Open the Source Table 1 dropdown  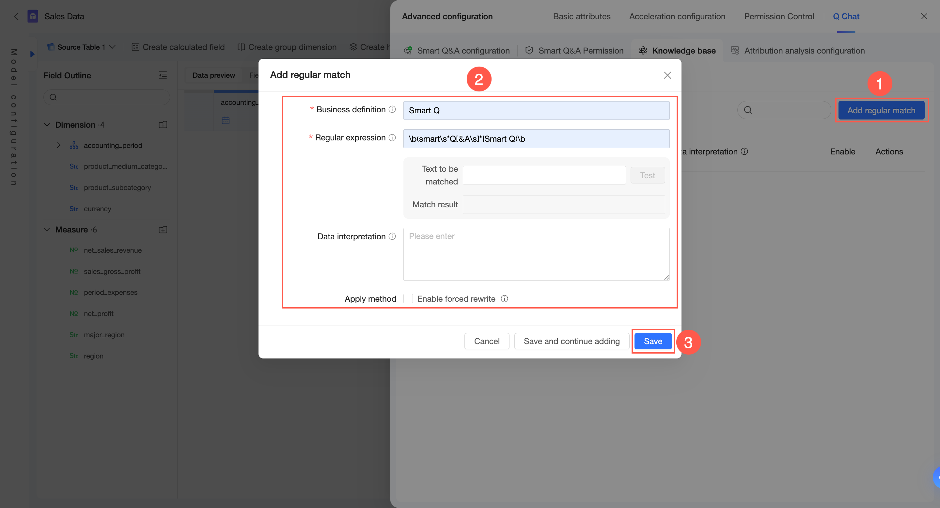[x=82, y=47]
